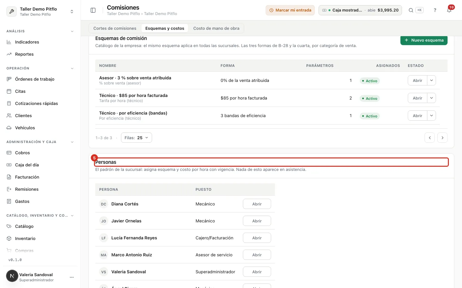Image resolution: width=462 pixels, height=288 pixels.
Task: Go to previous page of schemes
Action: (430, 138)
